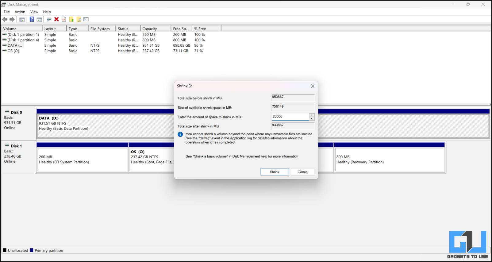492x262 pixels.
Task: Click the 931.51 GB capacity cell
Action: coord(151,45)
